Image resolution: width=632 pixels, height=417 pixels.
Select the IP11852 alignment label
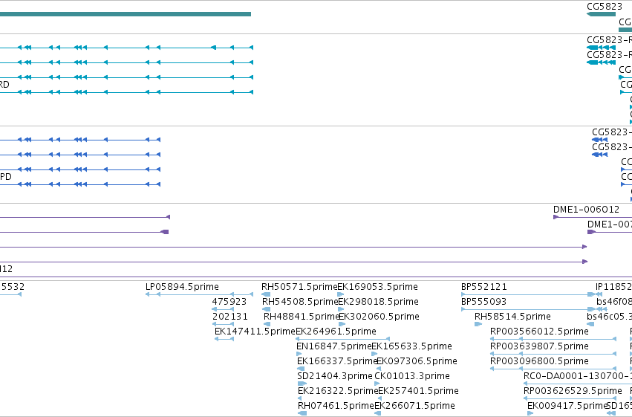613,287
